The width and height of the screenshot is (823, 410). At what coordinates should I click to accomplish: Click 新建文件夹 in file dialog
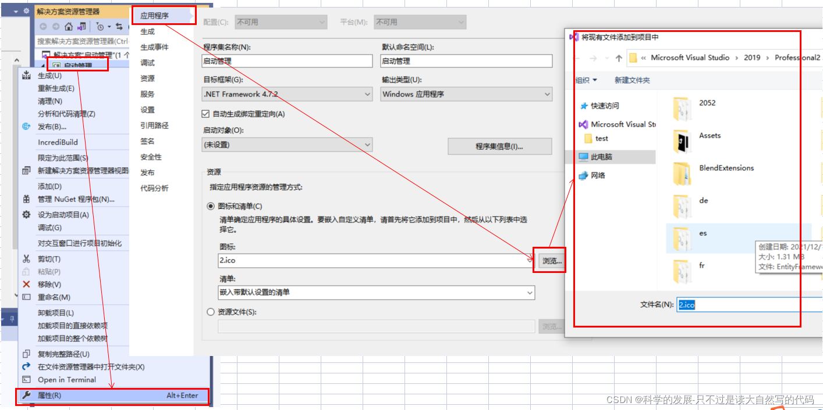click(x=632, y=80)
